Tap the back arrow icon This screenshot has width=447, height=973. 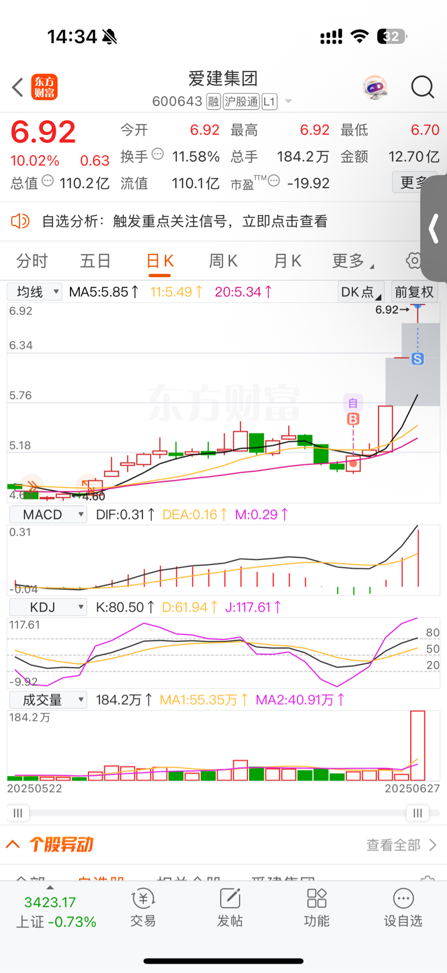click(x=17, y=87)
